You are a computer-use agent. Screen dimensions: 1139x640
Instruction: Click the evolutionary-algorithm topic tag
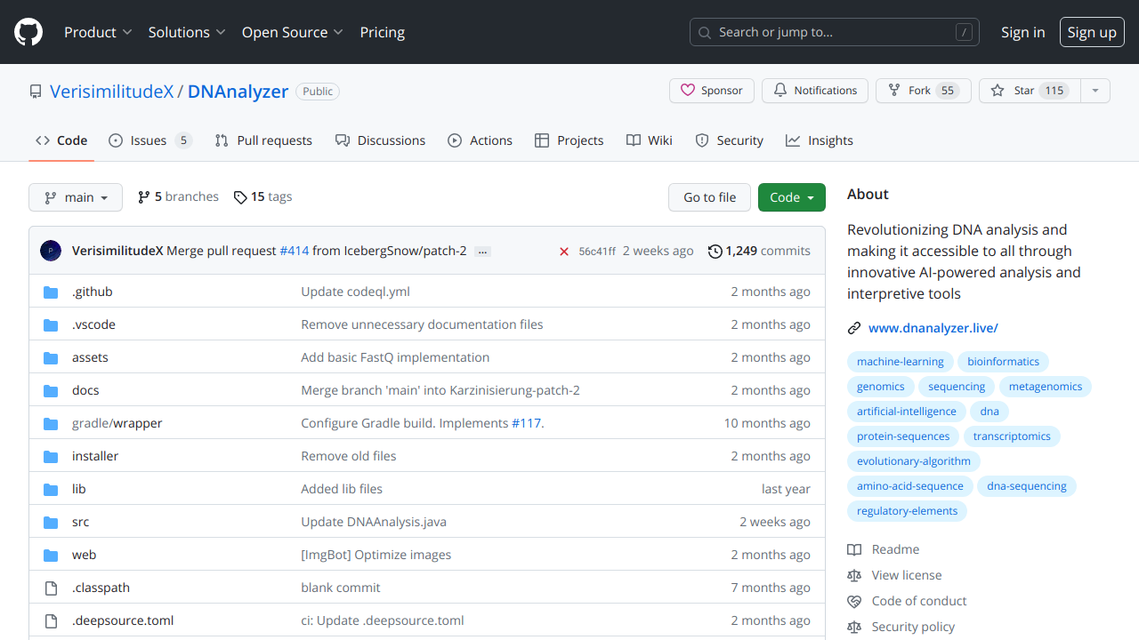tap(914, 461)
